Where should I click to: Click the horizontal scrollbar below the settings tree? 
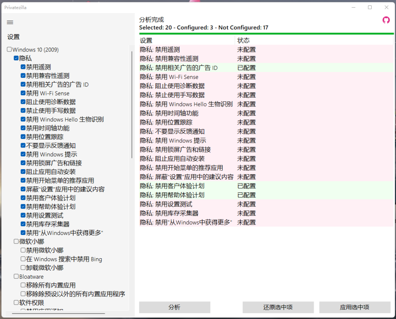pos(58,314)
